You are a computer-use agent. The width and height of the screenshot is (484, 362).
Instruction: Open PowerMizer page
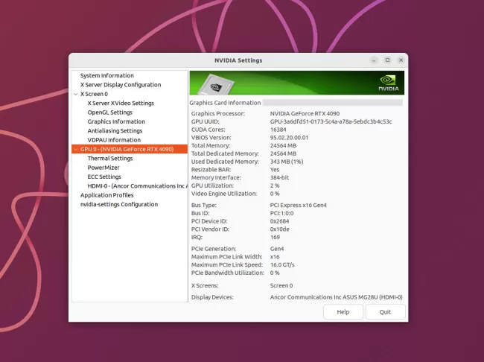(104, 168)
